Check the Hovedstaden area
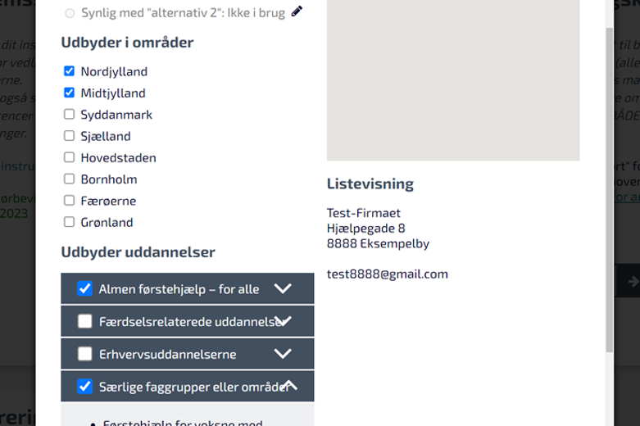The width and height of the screenshot is (640, 426). tap(70, 157)
